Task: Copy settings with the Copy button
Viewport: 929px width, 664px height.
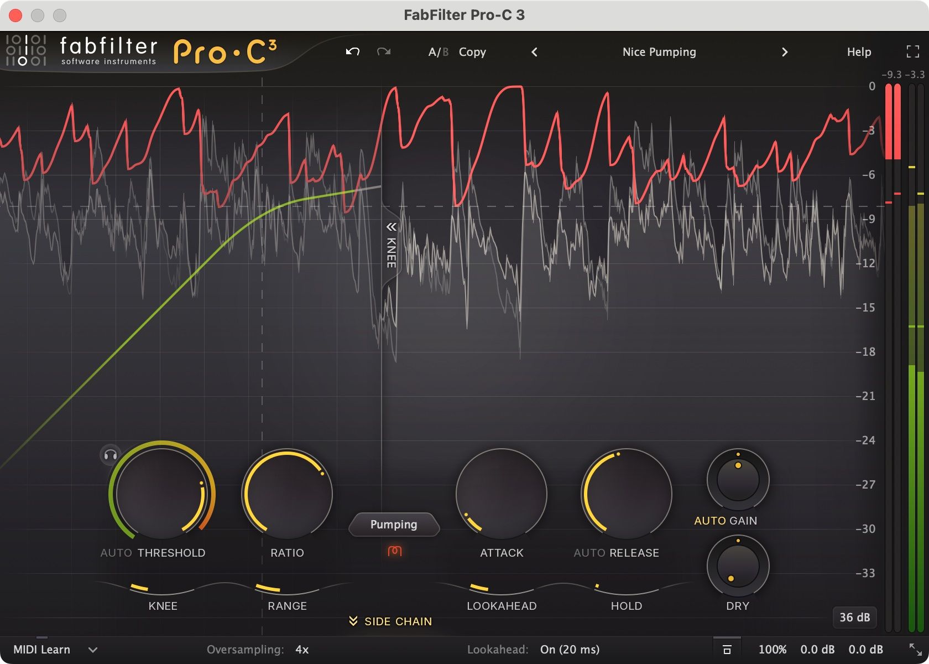Action: click(x=472, y=51)
